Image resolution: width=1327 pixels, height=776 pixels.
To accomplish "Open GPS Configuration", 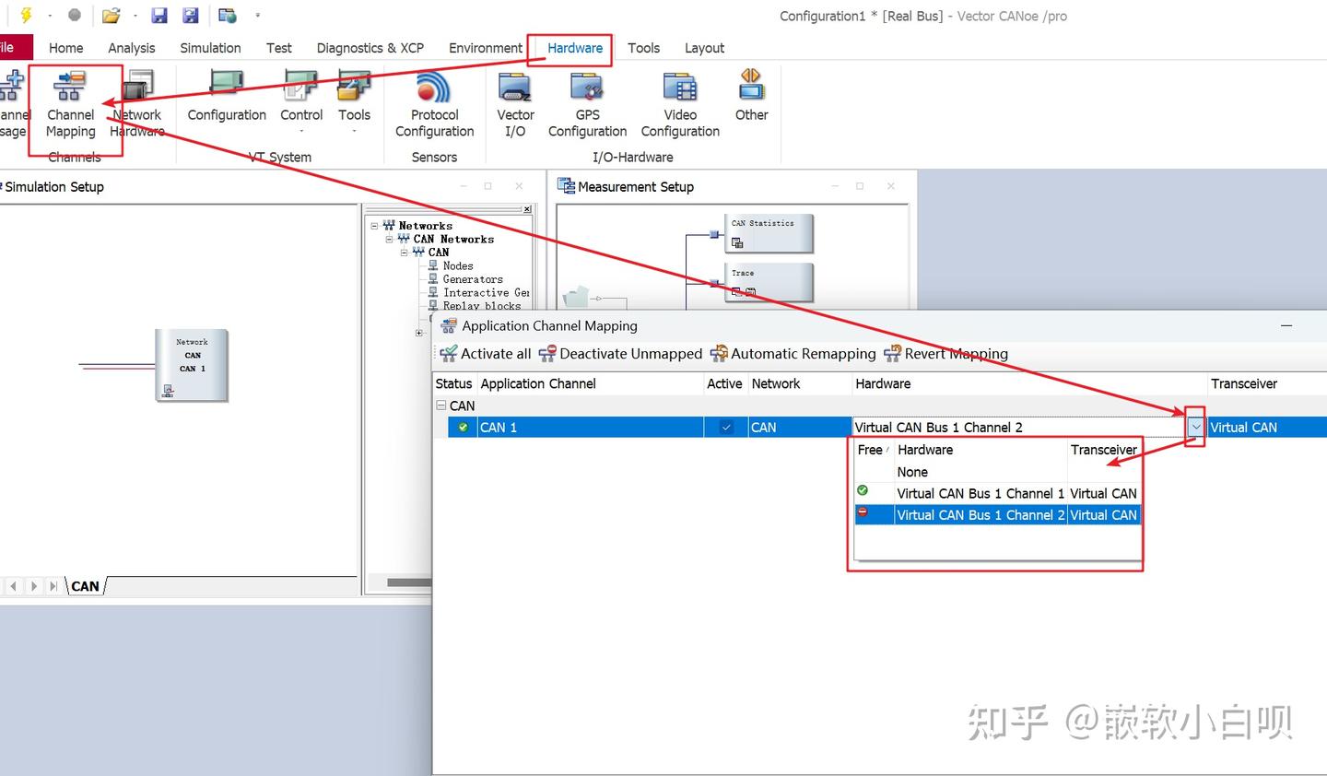I will [588, 104].
